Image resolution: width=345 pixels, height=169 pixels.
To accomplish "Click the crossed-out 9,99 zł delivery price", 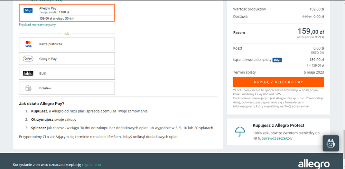I will (307, 17).
